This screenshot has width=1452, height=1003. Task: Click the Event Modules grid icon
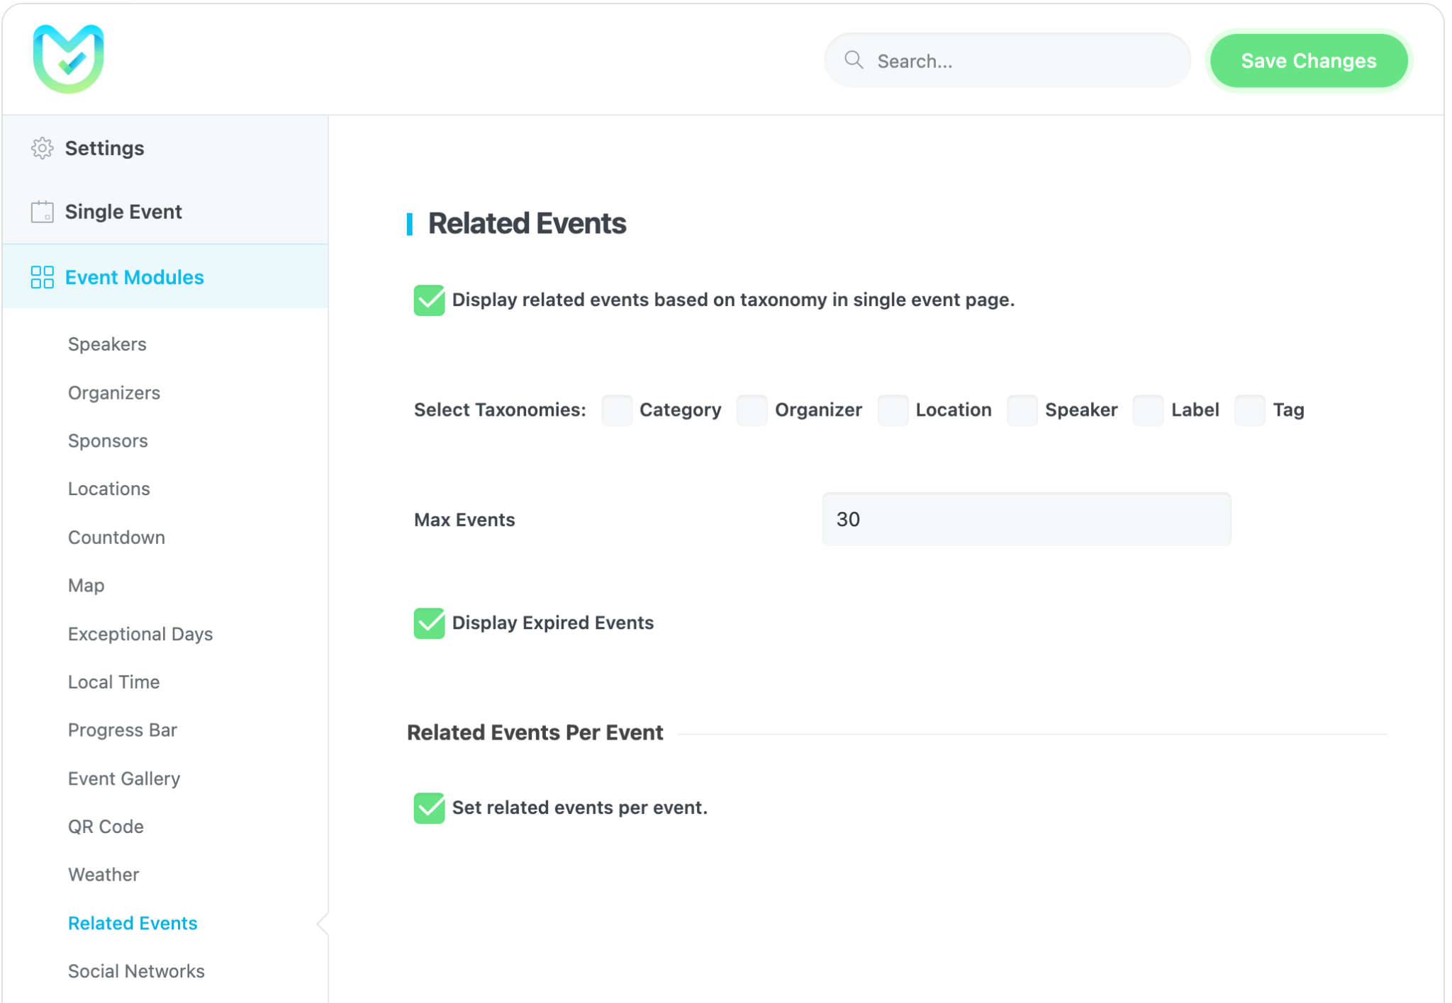click(x=43, y=277)
